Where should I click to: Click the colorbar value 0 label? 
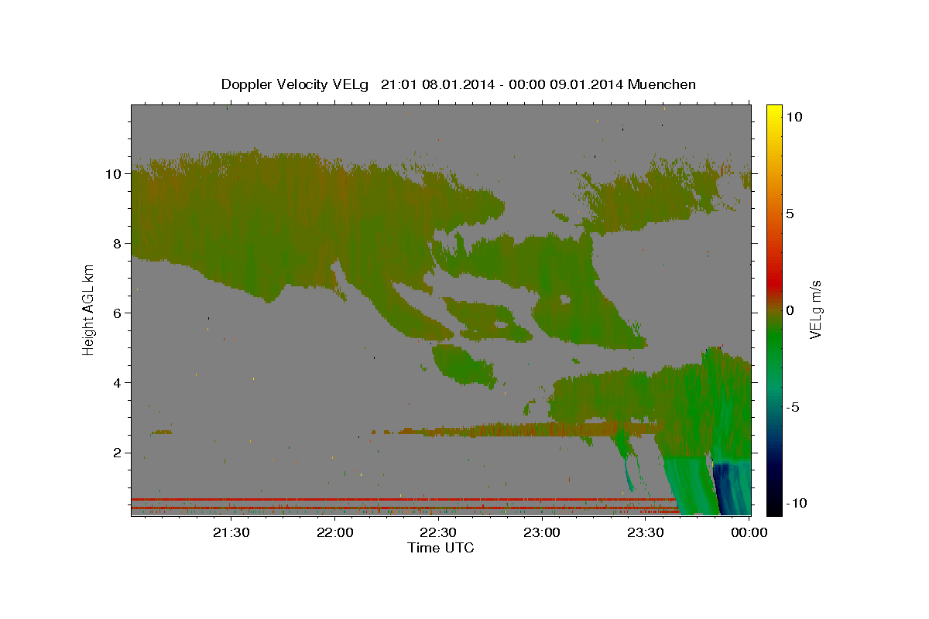pyautogui.click(x=790, y=310)
